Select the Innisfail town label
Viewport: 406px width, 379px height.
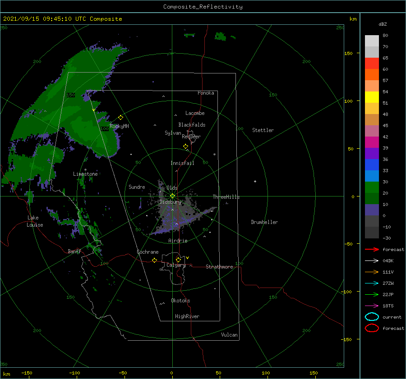(x=182, y=163)
